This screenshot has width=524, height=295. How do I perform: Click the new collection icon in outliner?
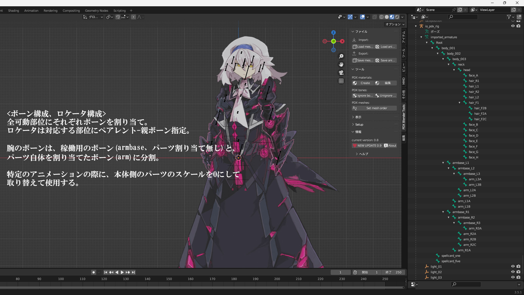[519, 17]
